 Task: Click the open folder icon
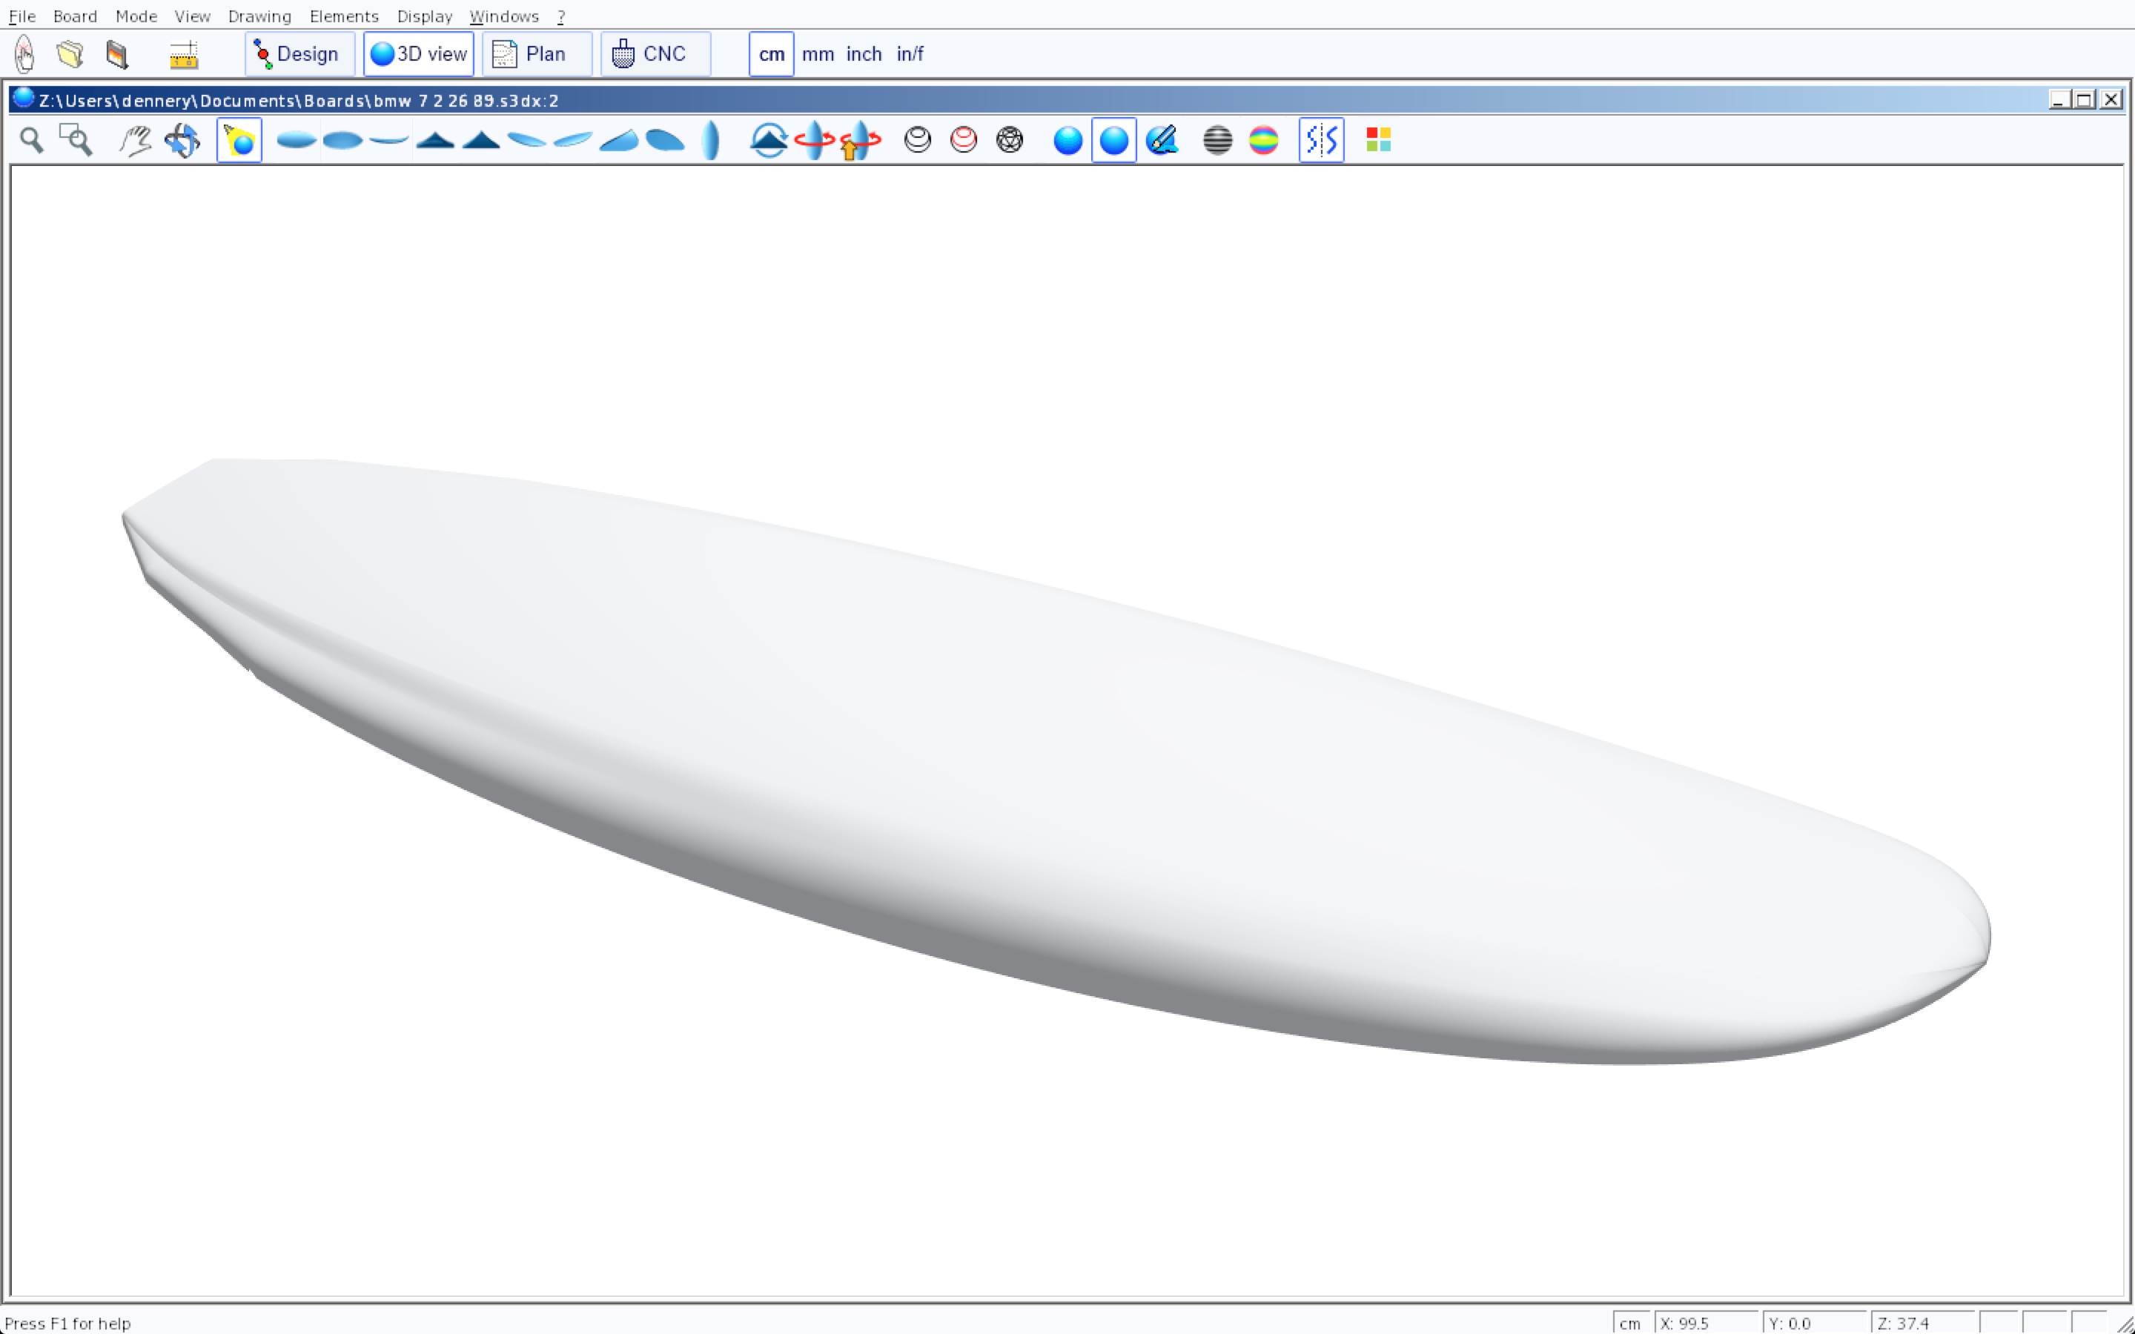(x=70, y=55)
